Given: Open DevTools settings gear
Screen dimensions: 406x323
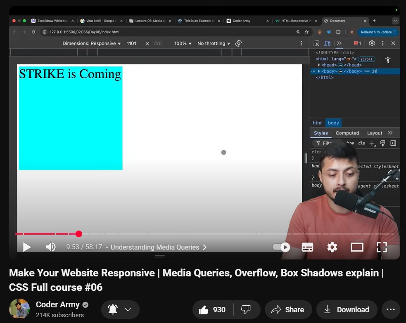Looking at the screenshot, I should tap(372, 43).
